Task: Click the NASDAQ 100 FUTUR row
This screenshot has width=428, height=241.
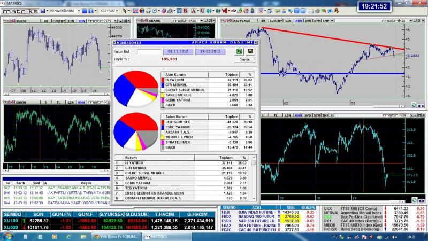Action: (268, 216)
